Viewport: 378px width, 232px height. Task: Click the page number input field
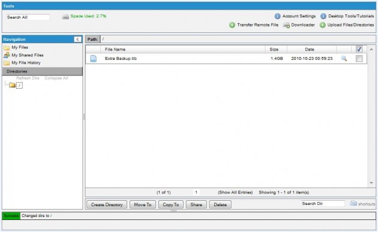tap(196, 192)
